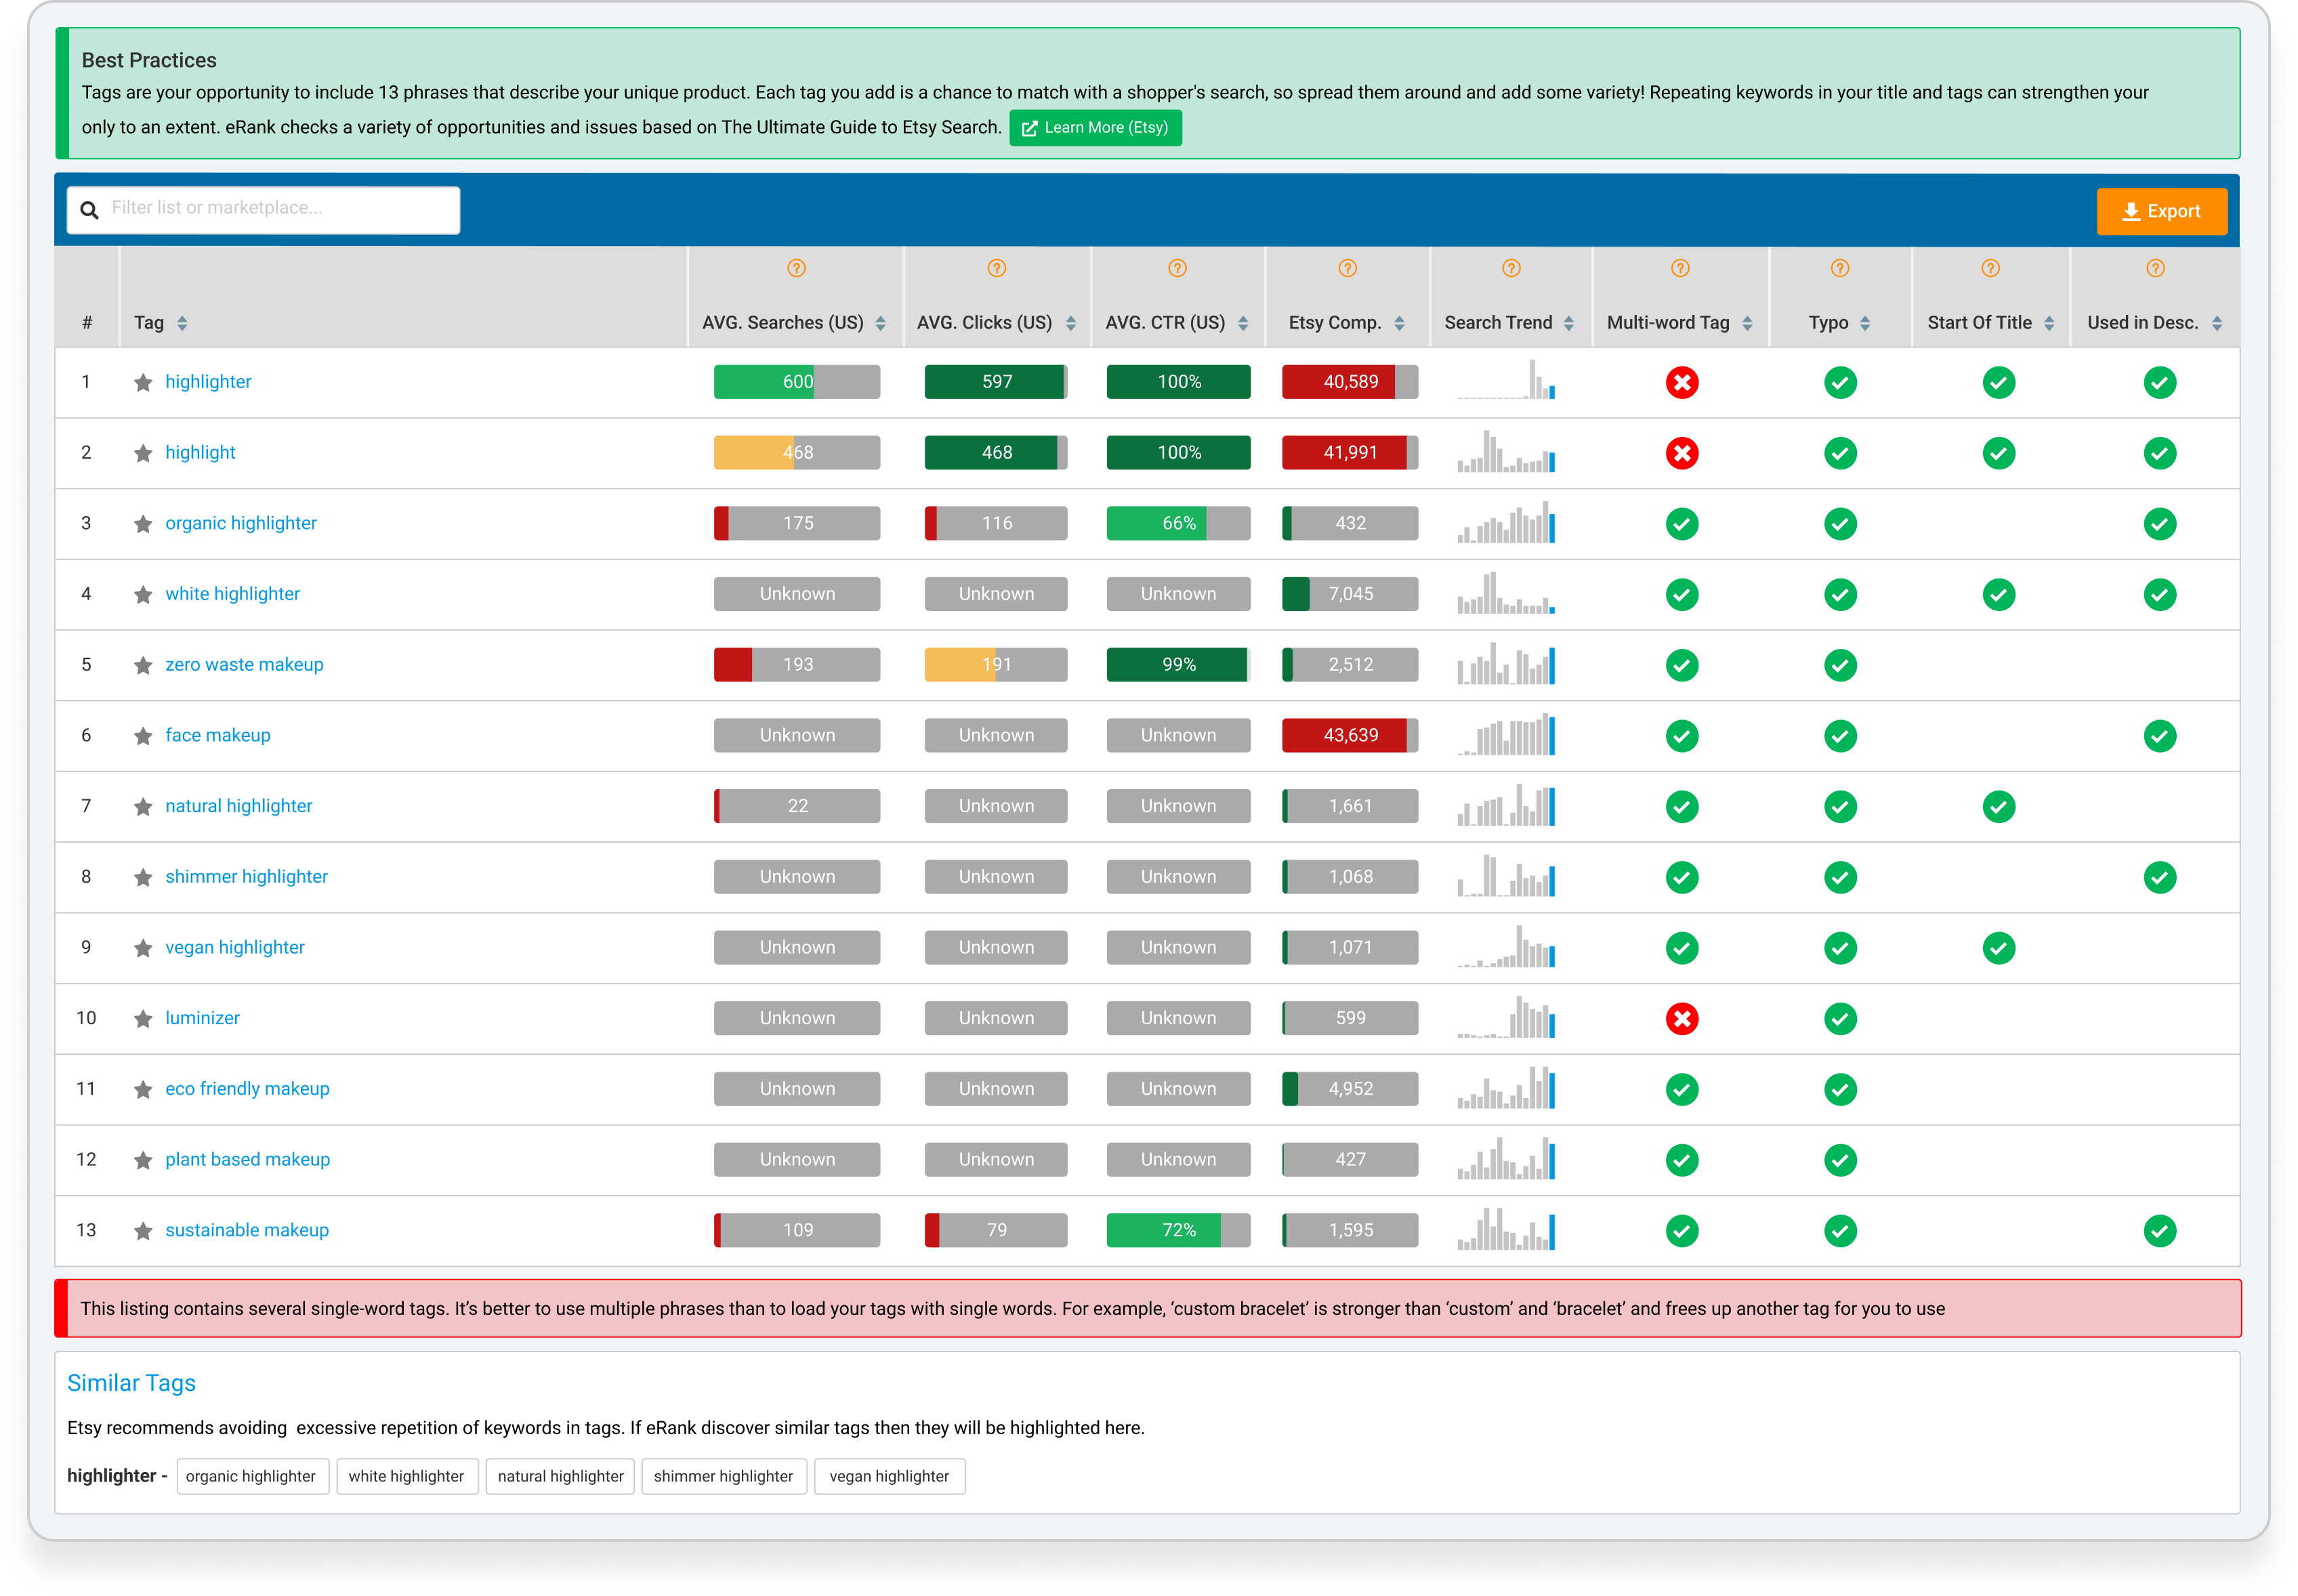The height and width of the screenshot is (1596, 2298).
Task: Click the star next to luminizer
Action: pos(143,1019)
